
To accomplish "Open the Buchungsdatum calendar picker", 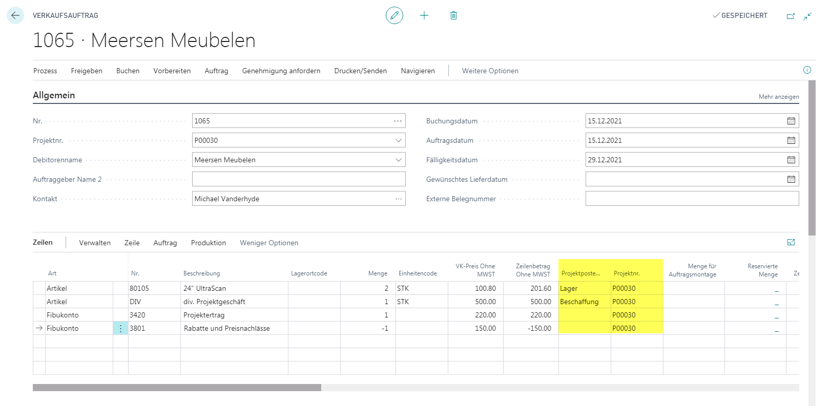I will coord(791,121).
